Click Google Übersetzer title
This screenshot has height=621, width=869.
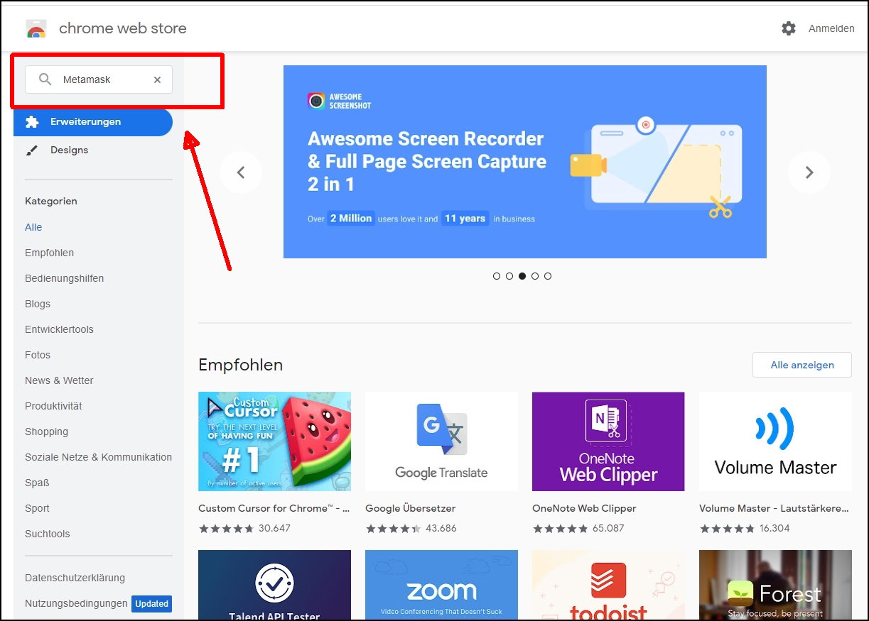(410, 508)
